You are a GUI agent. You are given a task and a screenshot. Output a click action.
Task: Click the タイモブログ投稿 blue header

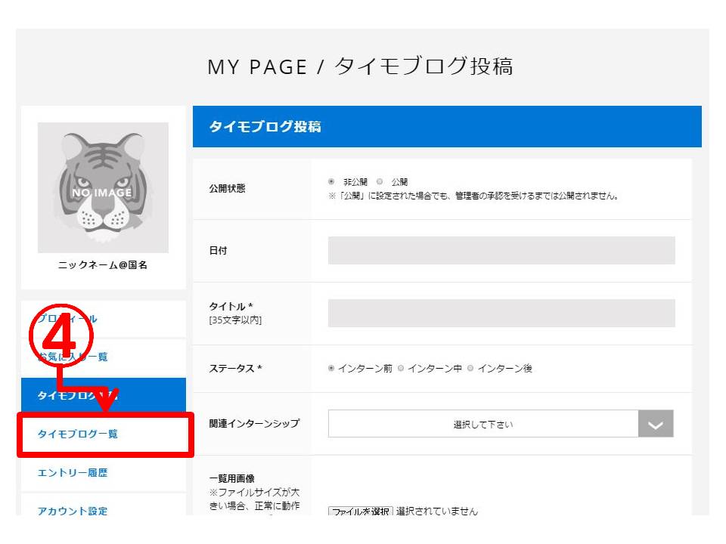point(447,126)
